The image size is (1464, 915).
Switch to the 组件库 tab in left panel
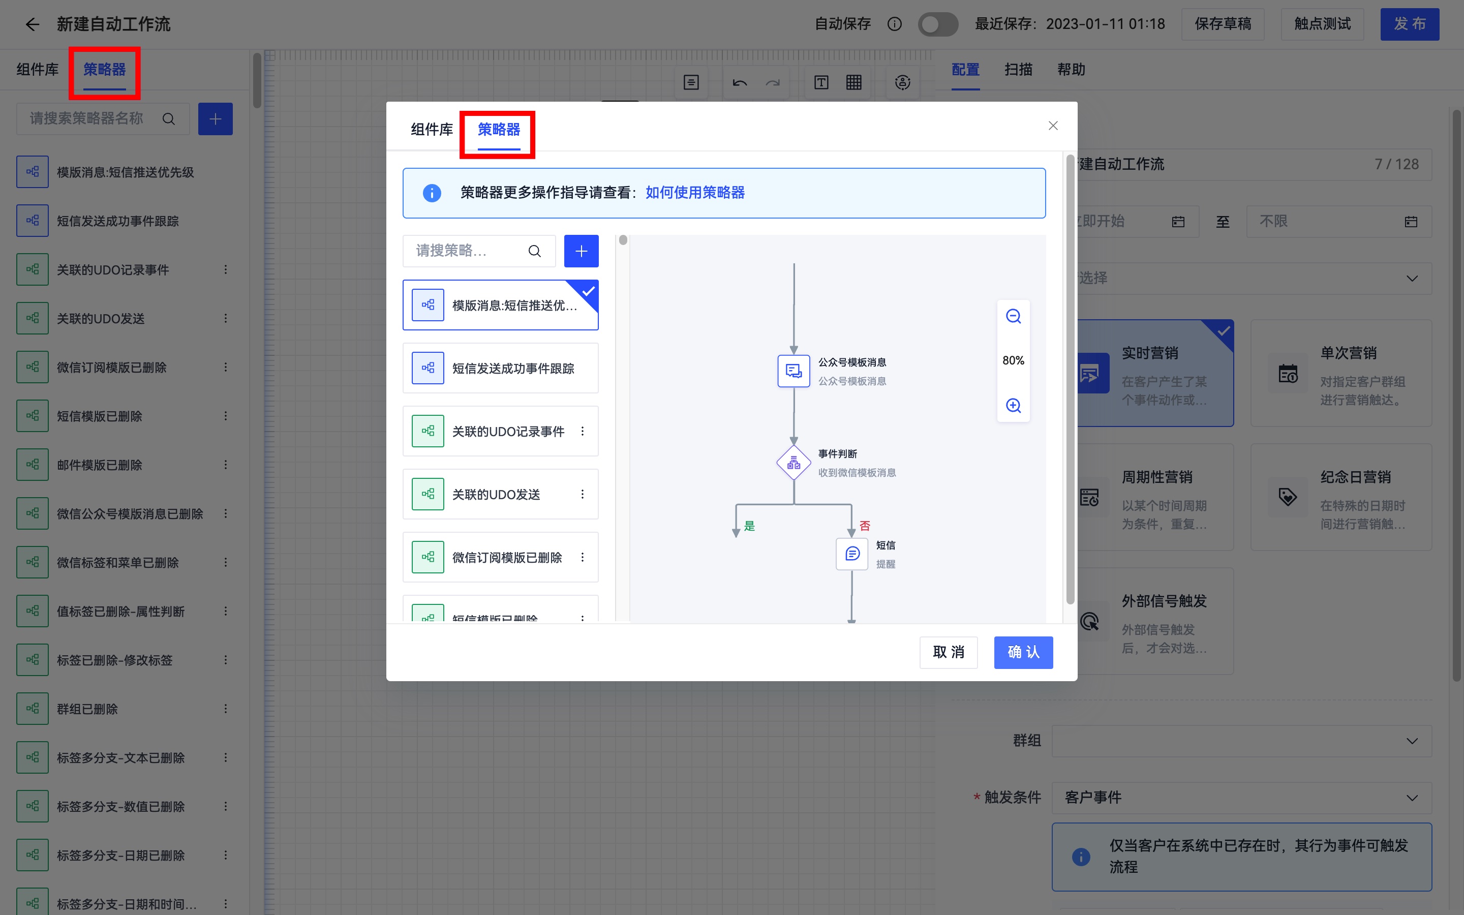pyautogui.click(x=38, y=70)
